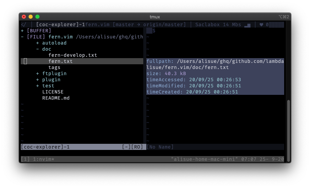Click the yellow minimize window button
This screenshot has width=310, height=188.
pos(31,17)
